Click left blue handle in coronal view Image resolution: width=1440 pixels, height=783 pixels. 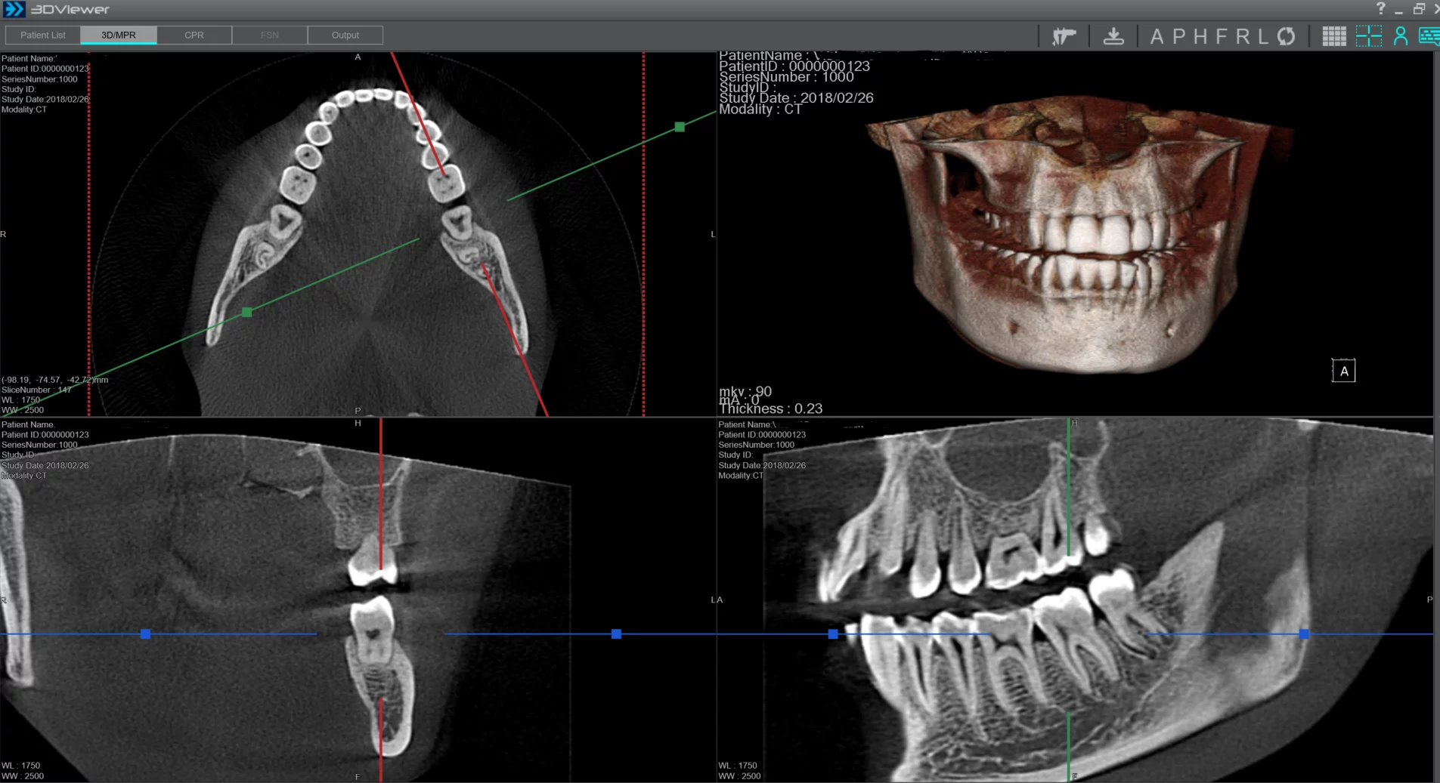pos(145,634)
